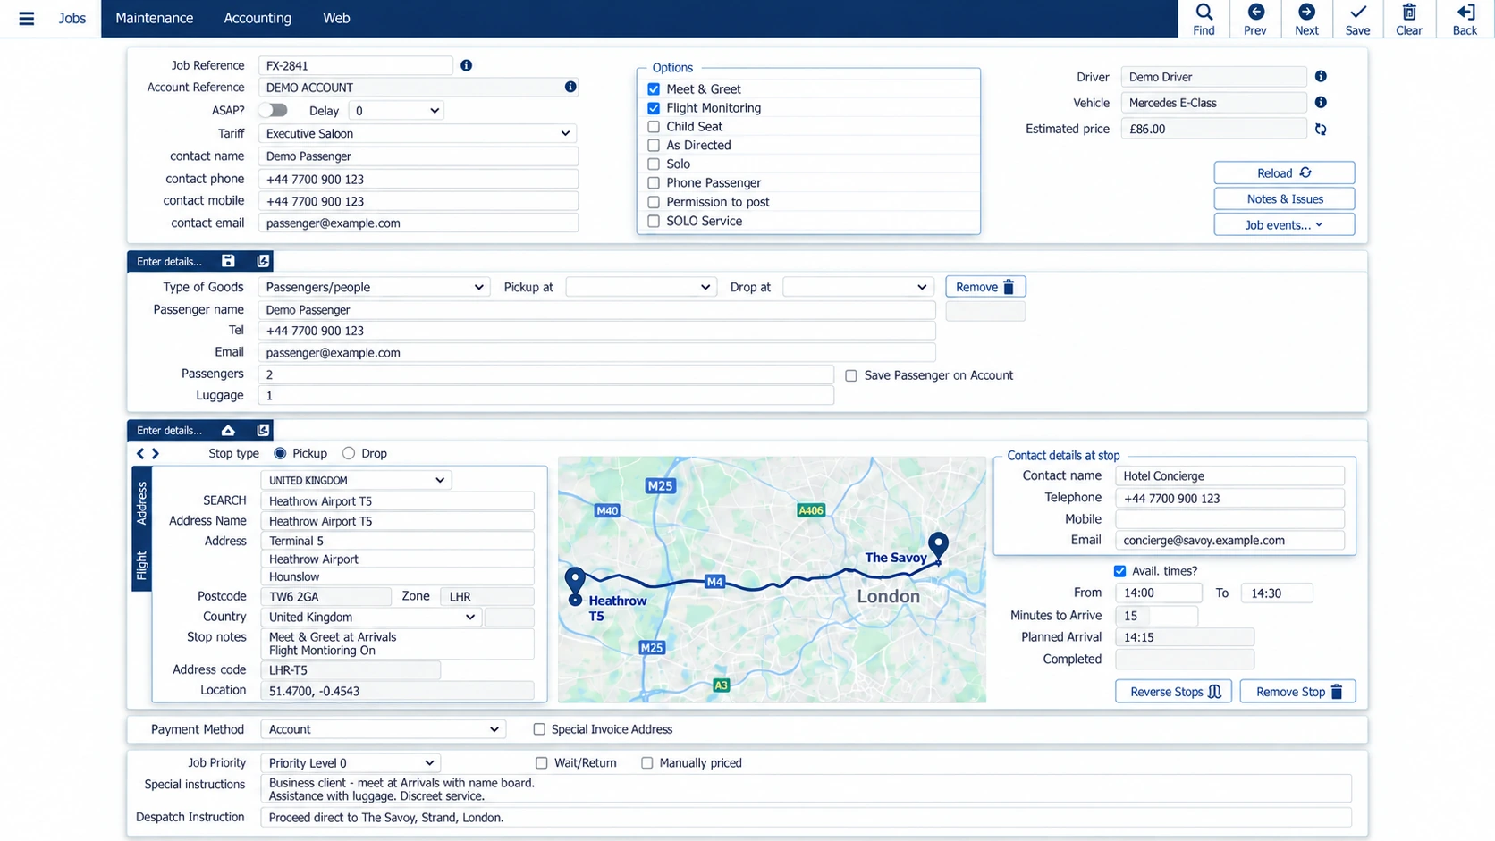Click the Heathrow T5 map pin

[575, 581]
